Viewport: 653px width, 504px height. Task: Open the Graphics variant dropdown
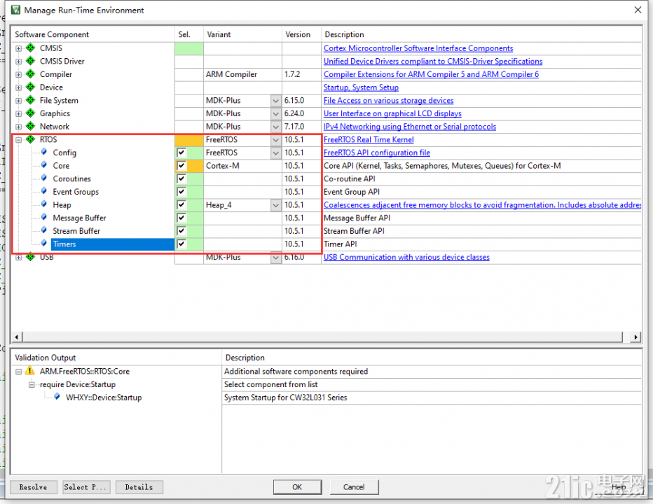tap(275, 113)
